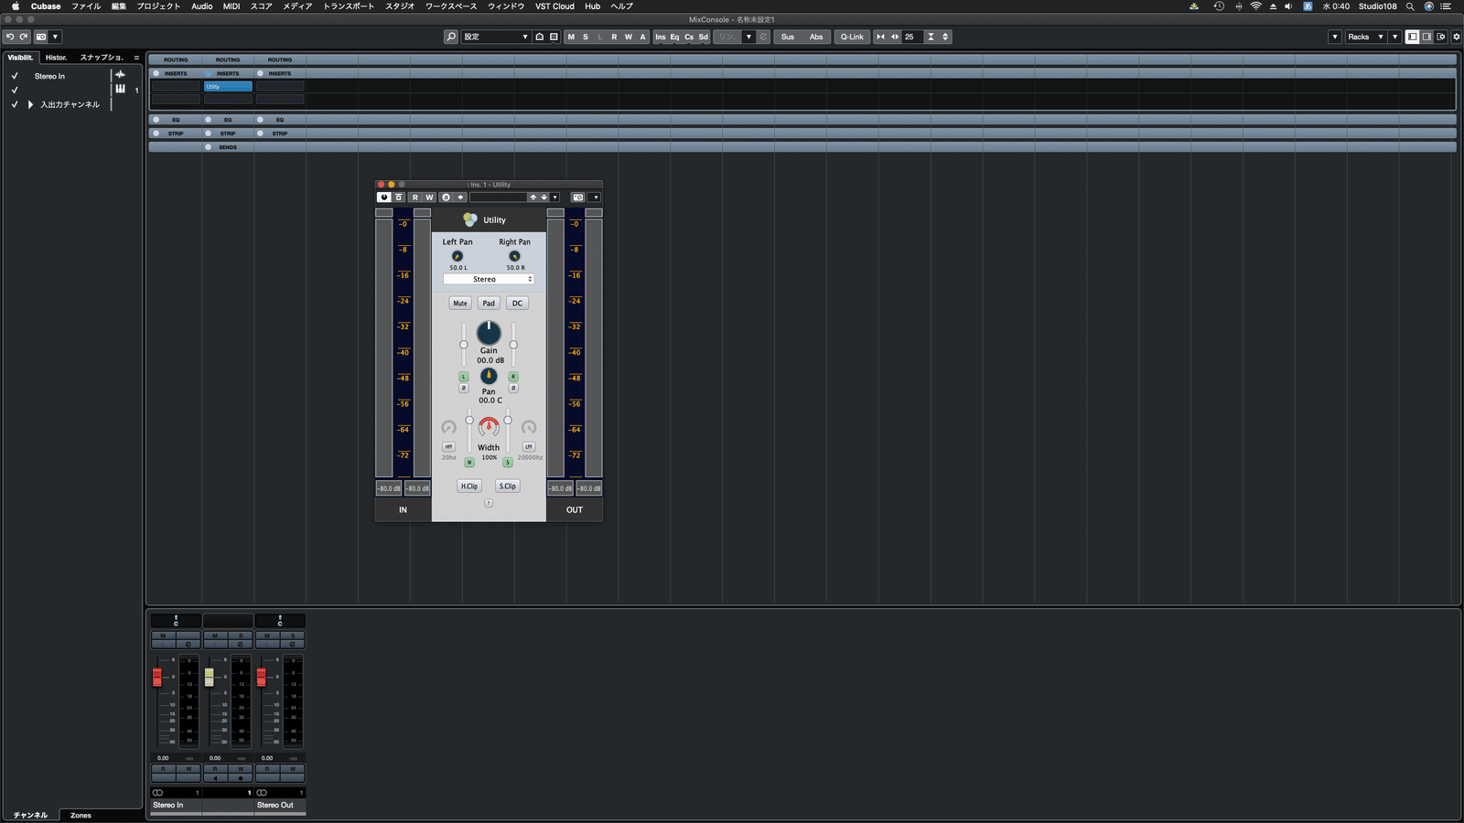
Task: Click the Eq rack toolbar button
Action: (674, 37)
